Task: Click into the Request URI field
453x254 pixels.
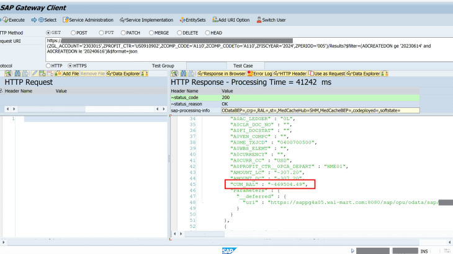Action: coord(249,50)
